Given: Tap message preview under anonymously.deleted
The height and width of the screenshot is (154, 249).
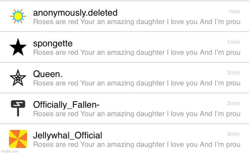Looking at the screenshot, I should [x=137, y=22].
